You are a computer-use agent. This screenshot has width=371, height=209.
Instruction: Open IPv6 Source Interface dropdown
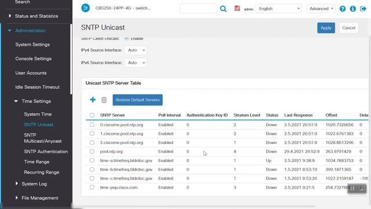[x=136, y=63]
